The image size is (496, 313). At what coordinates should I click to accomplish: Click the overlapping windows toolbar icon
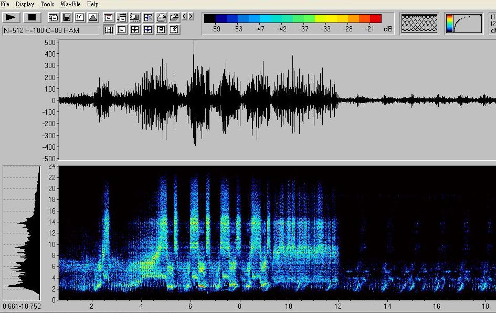pos(54,17)
